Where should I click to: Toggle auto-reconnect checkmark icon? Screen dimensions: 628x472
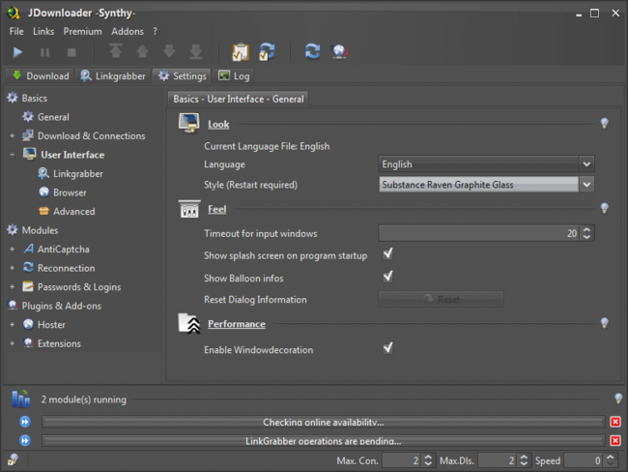(x=267, y=51)
